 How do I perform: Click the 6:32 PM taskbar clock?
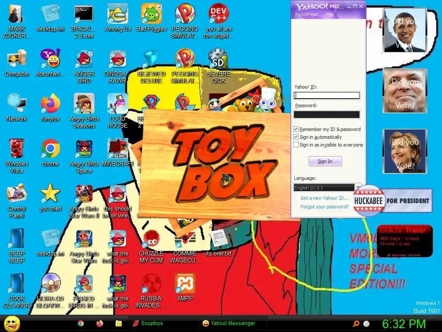point(404,324)
